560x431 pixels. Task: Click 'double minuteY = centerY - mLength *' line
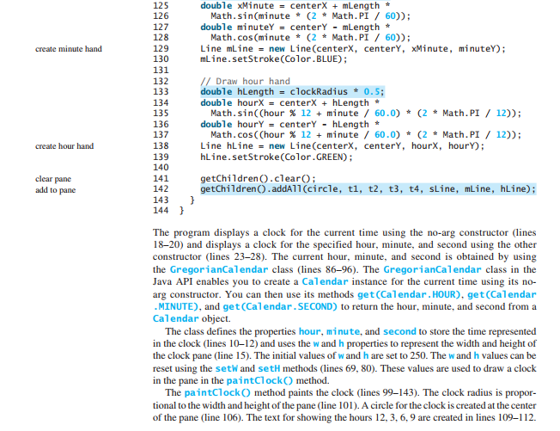tap(295, 28)
